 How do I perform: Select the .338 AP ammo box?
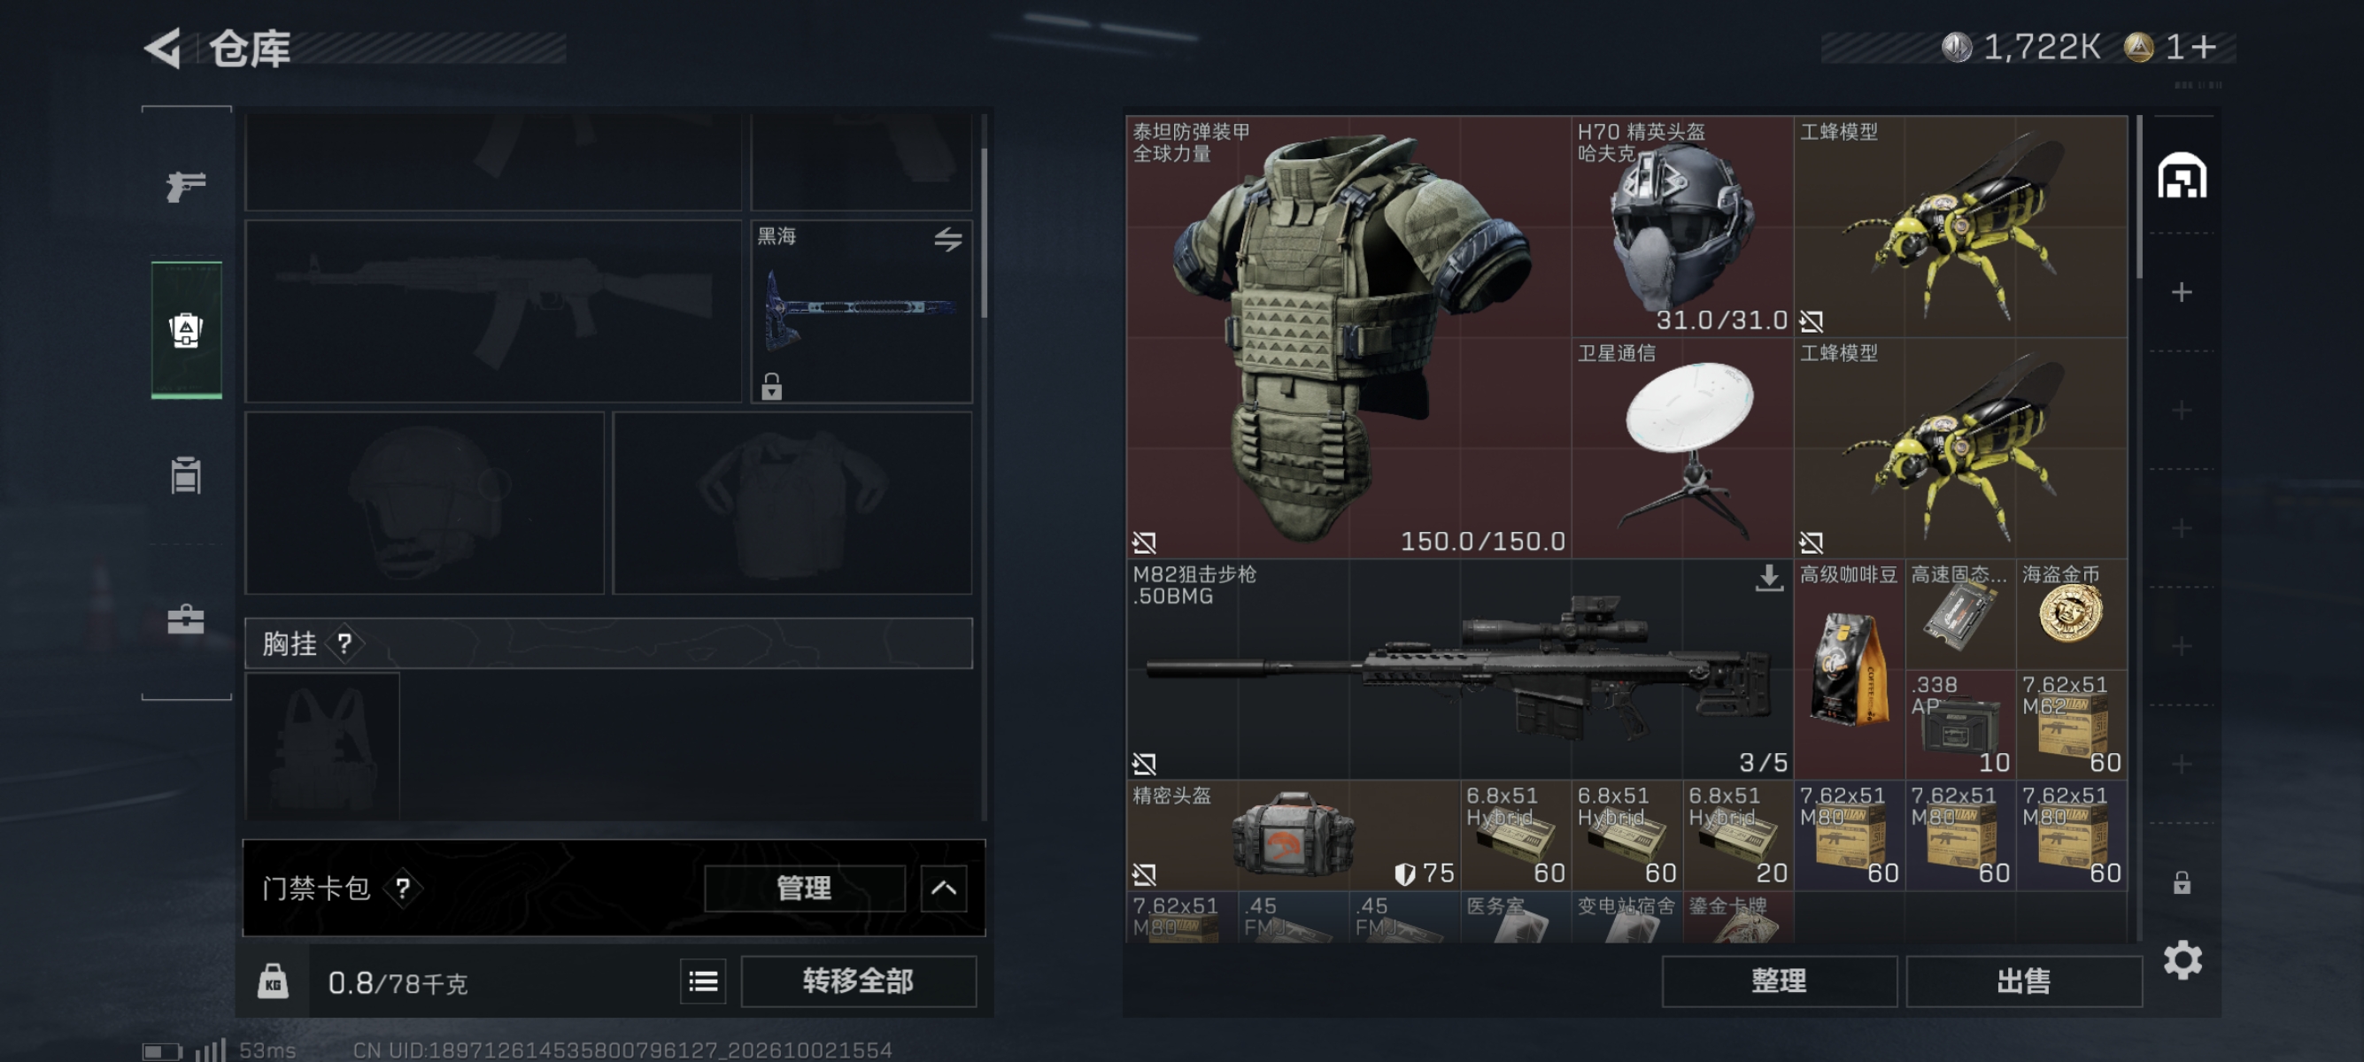[x=1960, y=725]
